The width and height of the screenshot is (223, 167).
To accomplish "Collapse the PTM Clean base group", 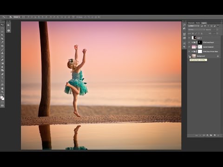I will tap(192, 51).
